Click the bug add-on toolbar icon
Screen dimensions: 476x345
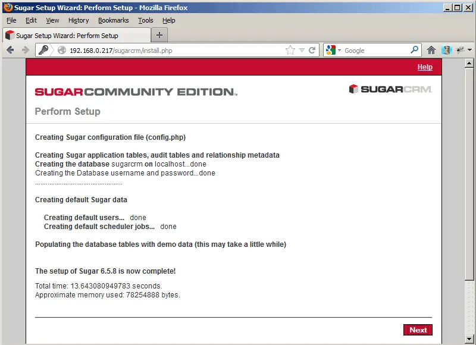tap(460, 50)
